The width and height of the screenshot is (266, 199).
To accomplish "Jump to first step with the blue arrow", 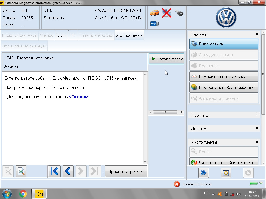I will coord(54,171).
